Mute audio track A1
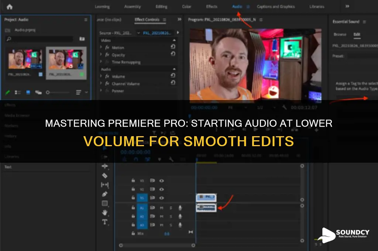Viewport: 378px width, 251px height. (162, 208)
